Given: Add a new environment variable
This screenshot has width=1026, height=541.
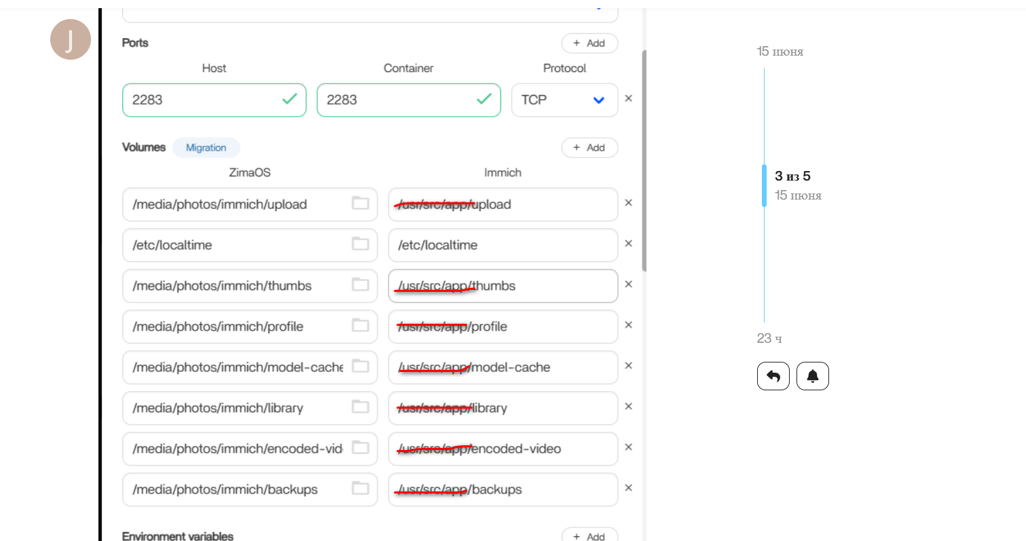Looking at the screenshot, I should click(589, 536).
